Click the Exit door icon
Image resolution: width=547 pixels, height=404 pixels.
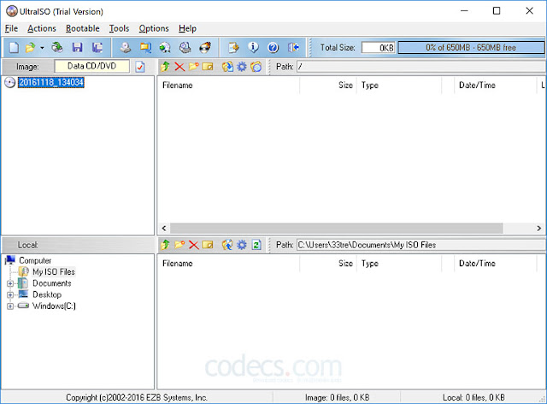click(293, 47)
